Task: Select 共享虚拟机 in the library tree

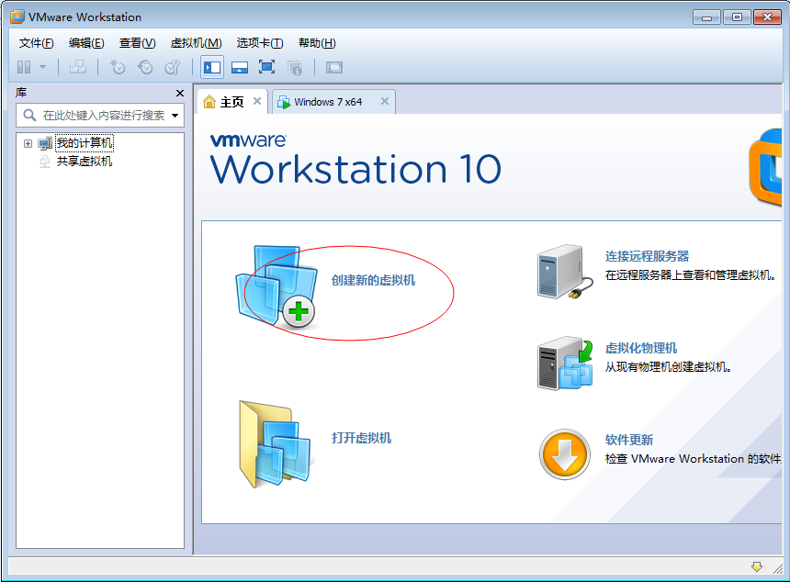Action: click(x=85, y=162)
